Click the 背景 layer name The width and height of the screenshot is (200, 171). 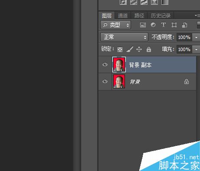pyautogui.click(x=135, y=82)
